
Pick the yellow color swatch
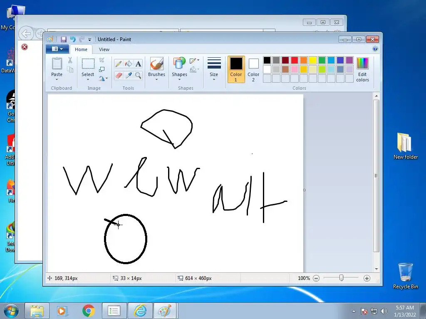[313, 60]
